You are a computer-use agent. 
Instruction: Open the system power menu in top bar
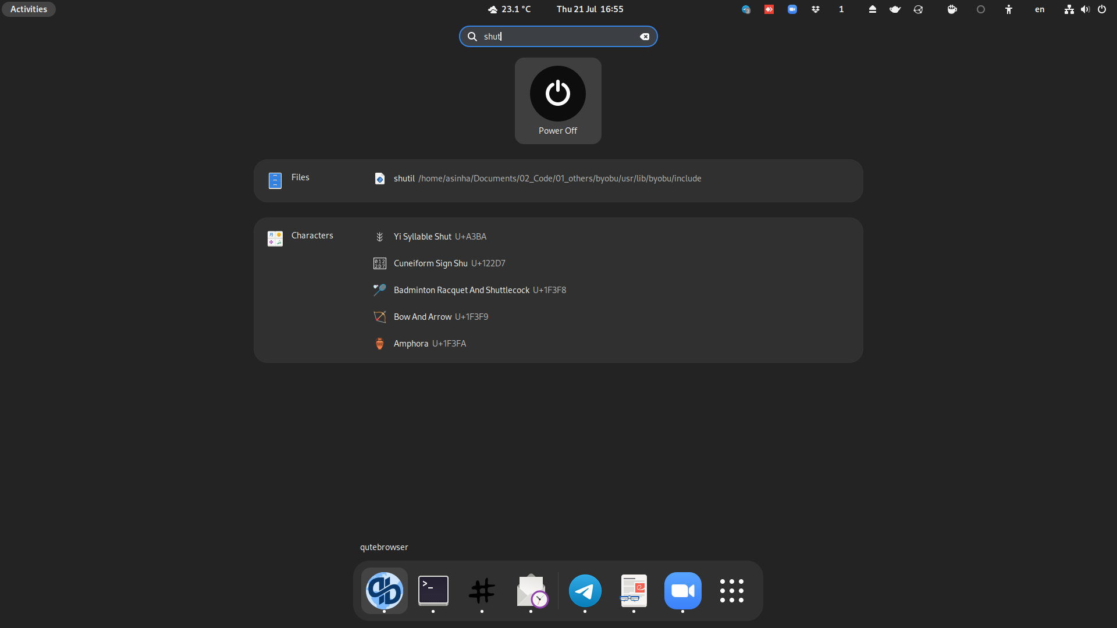[x=1102, y=9]
